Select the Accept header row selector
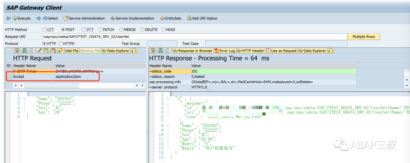Image resolution: width=410 pixels, height=163 pixels. [x=9, y=77]
